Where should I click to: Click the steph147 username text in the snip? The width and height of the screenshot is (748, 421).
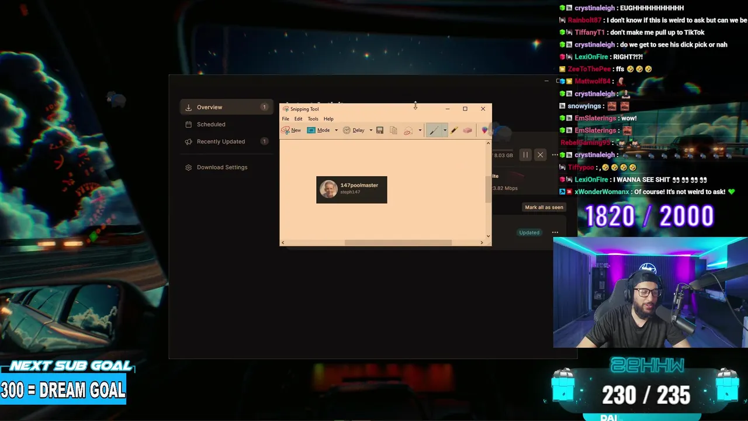click(x=350, y=192)
